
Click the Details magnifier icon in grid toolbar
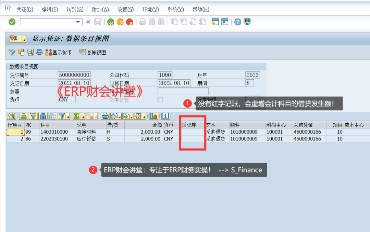coord(11,116)
